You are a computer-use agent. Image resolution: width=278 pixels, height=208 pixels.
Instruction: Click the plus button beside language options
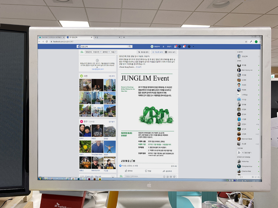(112, 177)
